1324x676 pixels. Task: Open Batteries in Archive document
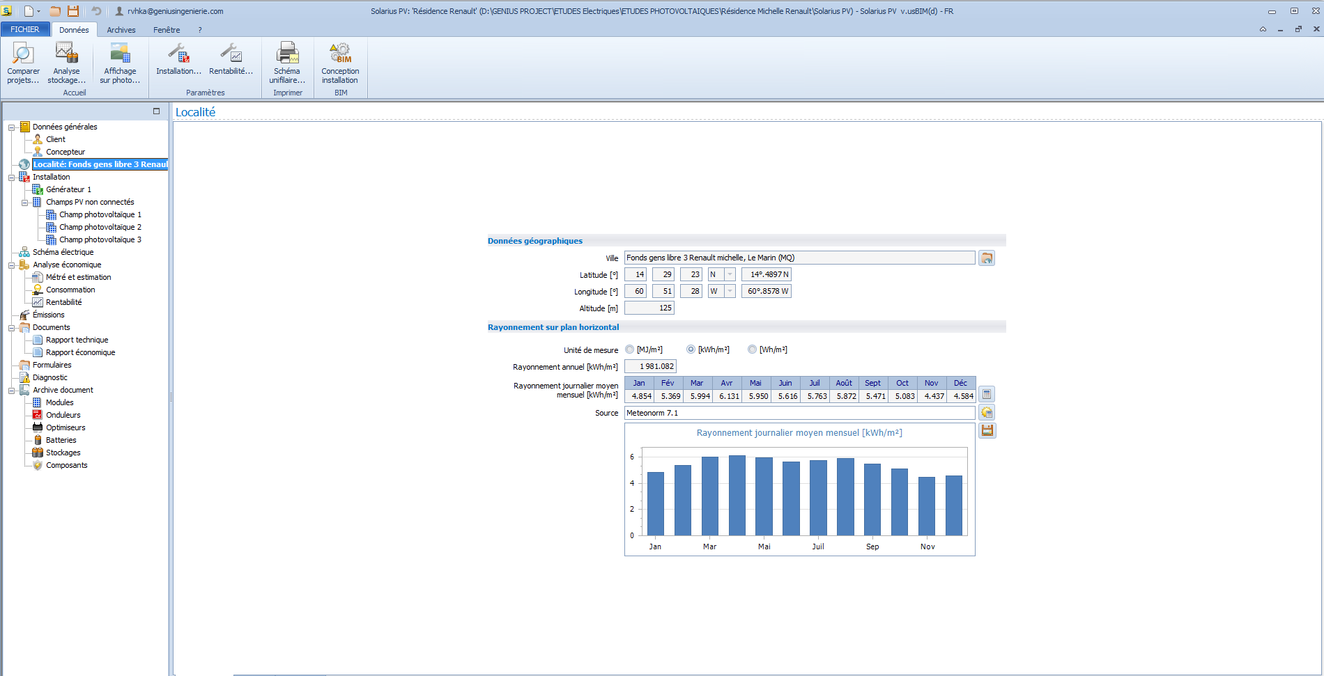point(61,440)
